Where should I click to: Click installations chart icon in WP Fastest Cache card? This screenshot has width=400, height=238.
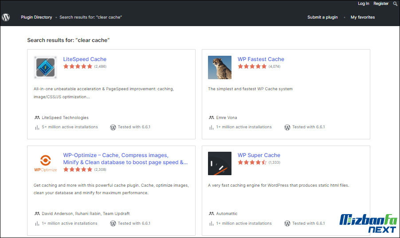click(x=211, y=127)
